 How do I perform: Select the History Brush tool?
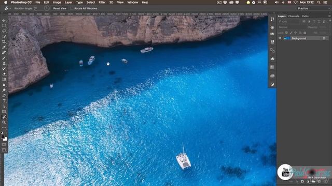coord(4,69)
